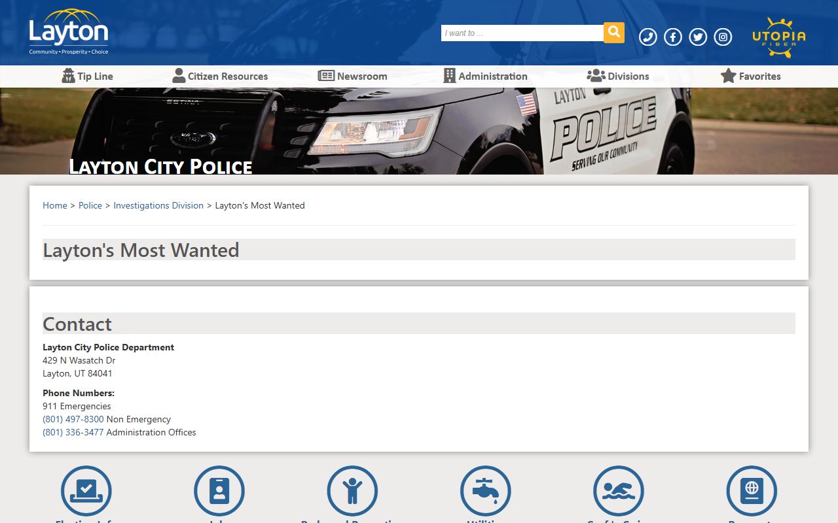This screenshot has height=523, width=838.
Task: Click the orange search magnifier button
Action: 614,33
